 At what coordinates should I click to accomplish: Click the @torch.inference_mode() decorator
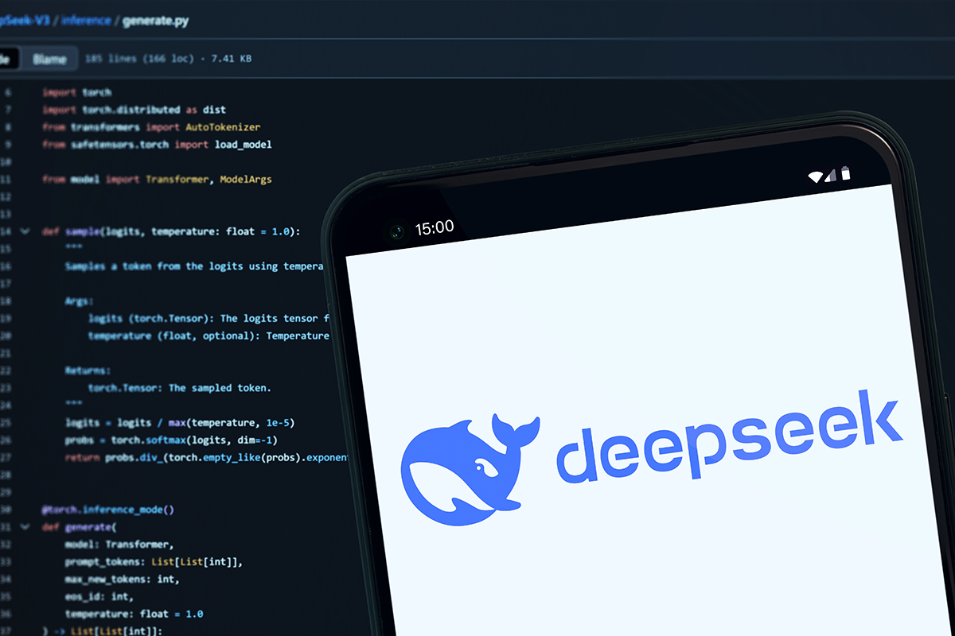point(107,510)
